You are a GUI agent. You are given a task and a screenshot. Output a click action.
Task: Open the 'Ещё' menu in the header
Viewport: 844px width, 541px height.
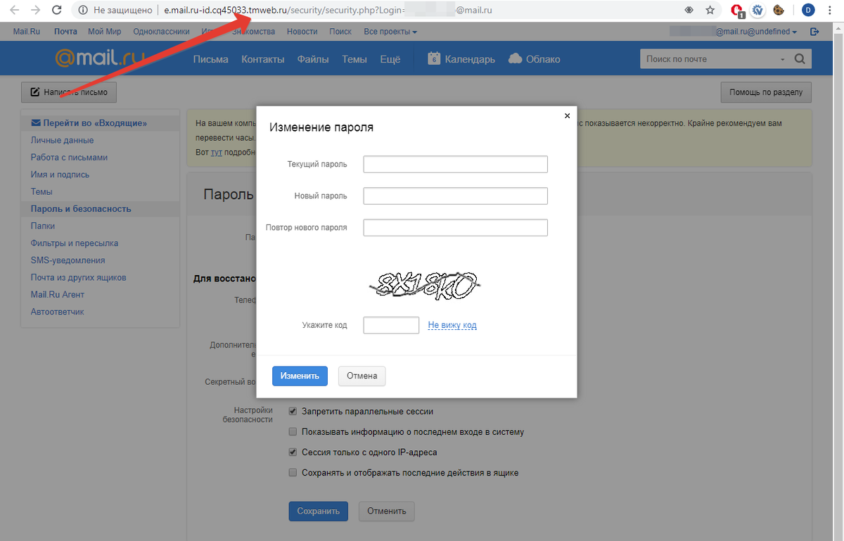click(x=390, y=59)
